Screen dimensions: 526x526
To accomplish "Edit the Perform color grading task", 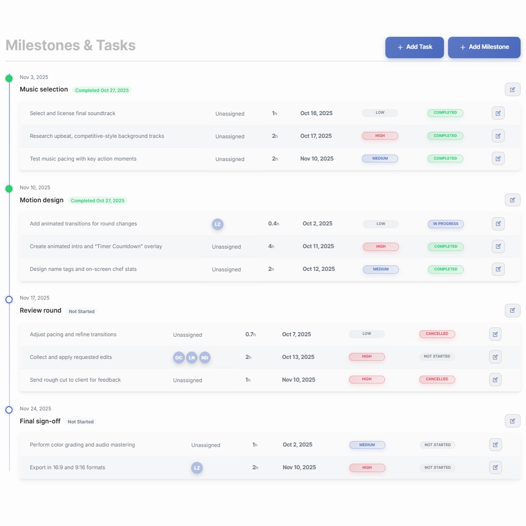I will tap(495, 445).
